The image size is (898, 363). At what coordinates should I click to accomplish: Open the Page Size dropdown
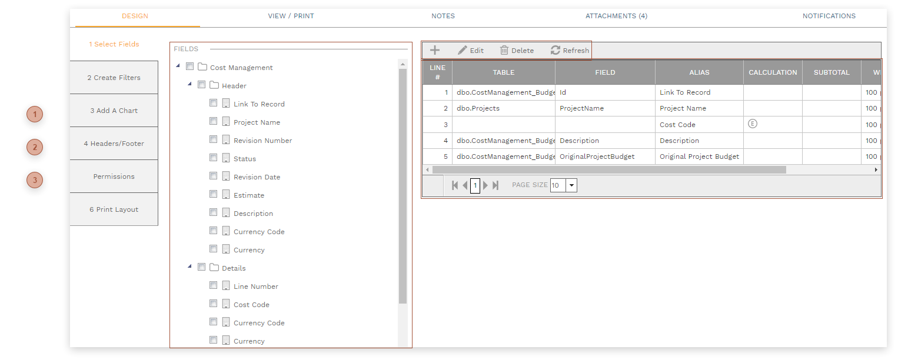click(570, 185)
